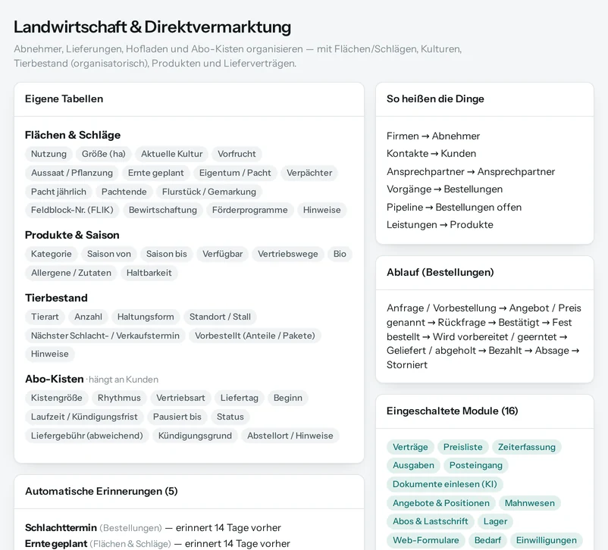608x550 pixels.
Task: Select the Kistengröße chip
Action: (x=57, y=398)
